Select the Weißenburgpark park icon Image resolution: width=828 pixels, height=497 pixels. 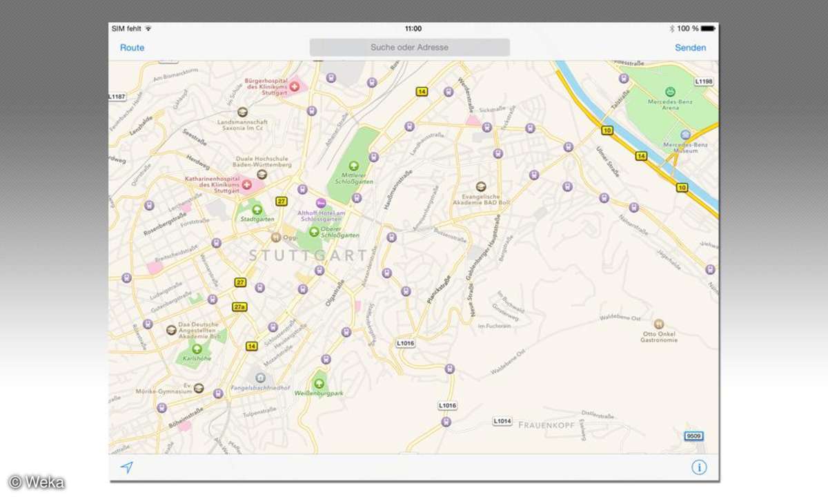tap(319, 383)
